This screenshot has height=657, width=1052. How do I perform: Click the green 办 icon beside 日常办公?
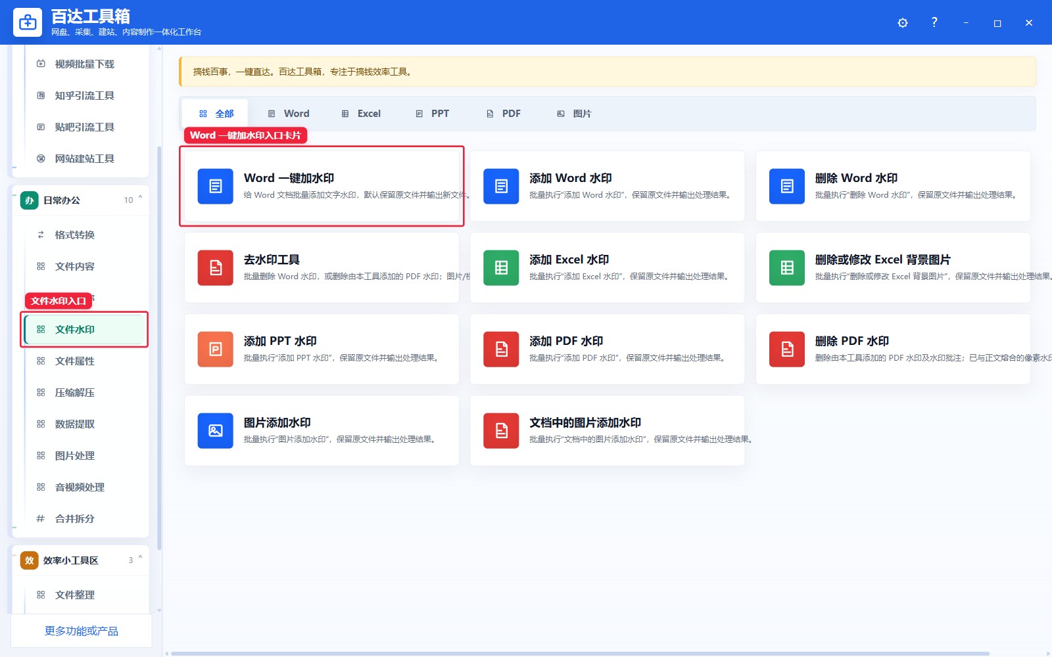pyautogui.click(x=29, y=200)
